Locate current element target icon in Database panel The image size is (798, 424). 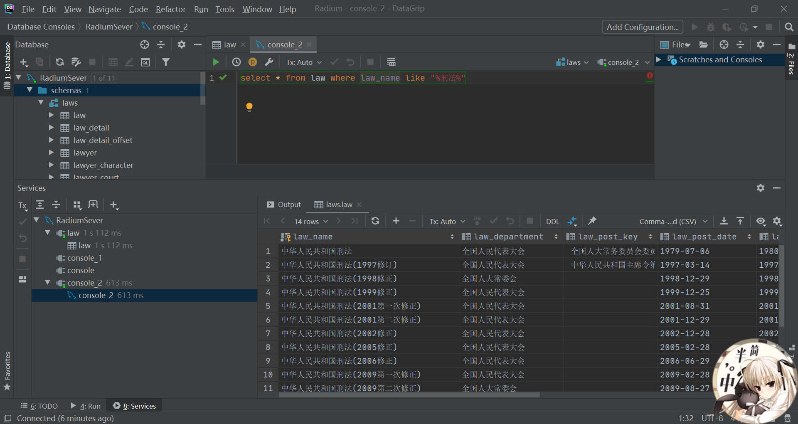point(145,44)
